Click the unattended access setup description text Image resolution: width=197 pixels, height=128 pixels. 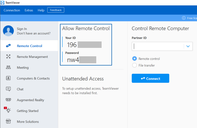coord(90,91)
